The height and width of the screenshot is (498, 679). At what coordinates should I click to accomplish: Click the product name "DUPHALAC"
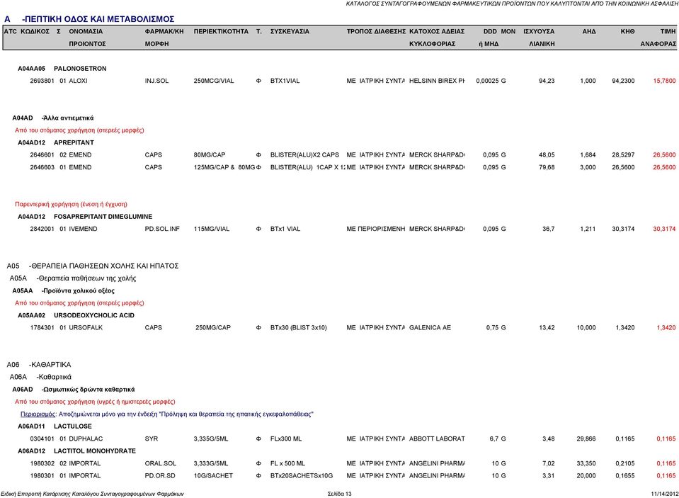coord(86,438)
